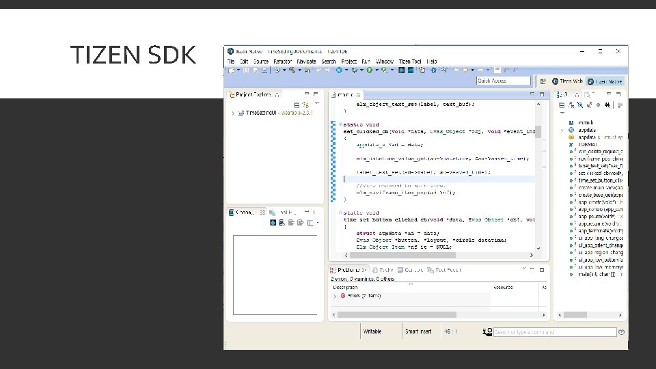Click the second Connection Explorer toolbar icon
This screenshot has height=369, width=656.
pos(282,223)
